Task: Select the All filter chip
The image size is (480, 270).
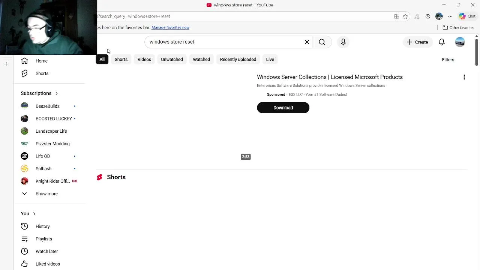Action: (x=102, y=60)
